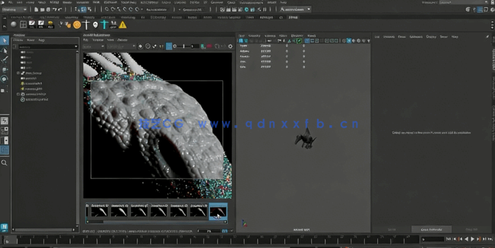This screenshot has height=248, width=495.
Task: Click the teal cross shelf icon
Action: pyautogui.click(x=105, y=25)
